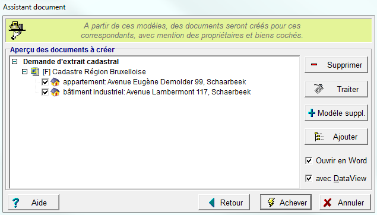Open help via the Aide button

click(x=33, y=203)
